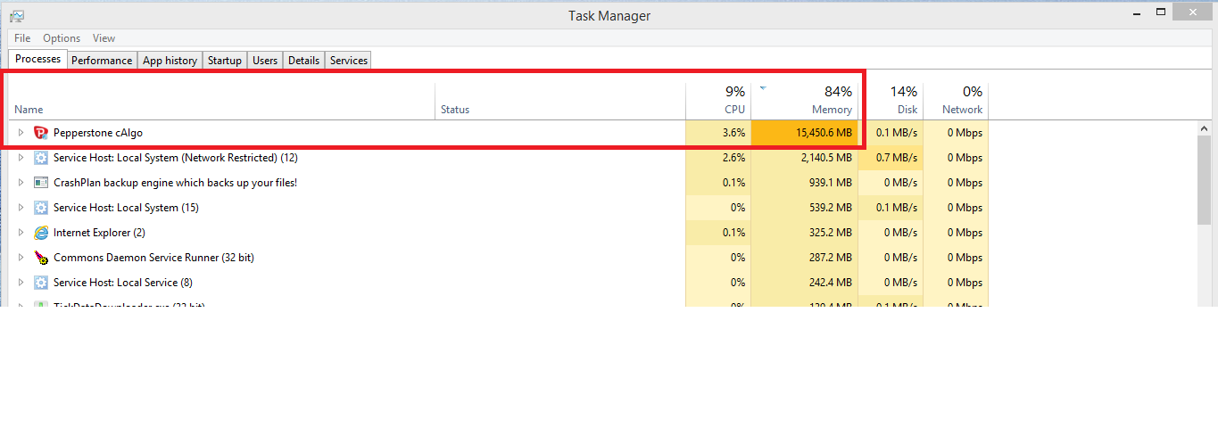Open the Startup tab
The image size is (1218, 444).
pyautogui.click(x=224, y=61)
